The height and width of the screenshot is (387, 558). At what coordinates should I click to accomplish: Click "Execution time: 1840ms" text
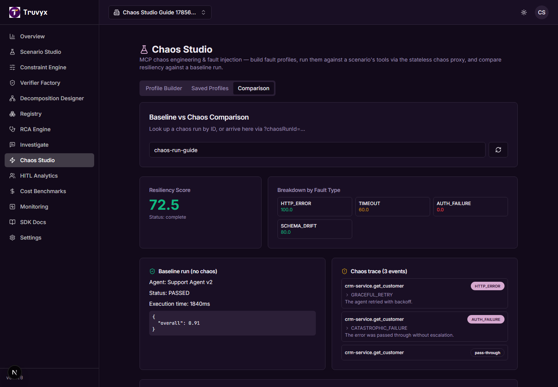tap(180, 304)
